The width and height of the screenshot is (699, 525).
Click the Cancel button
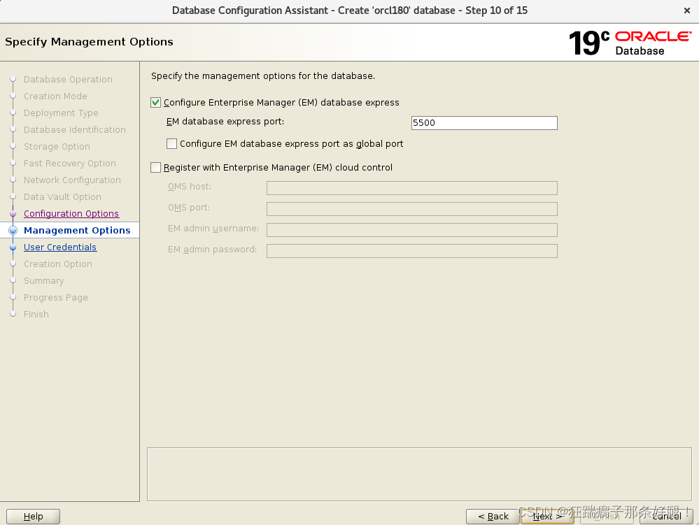(666, 517)
